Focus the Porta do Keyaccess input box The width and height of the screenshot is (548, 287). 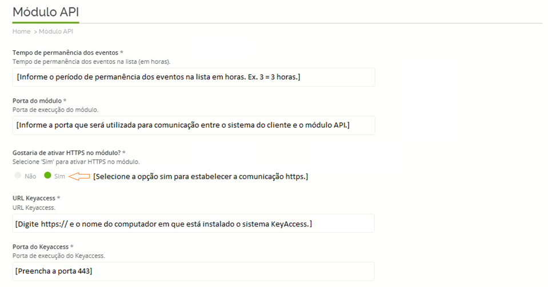point(194,271)
